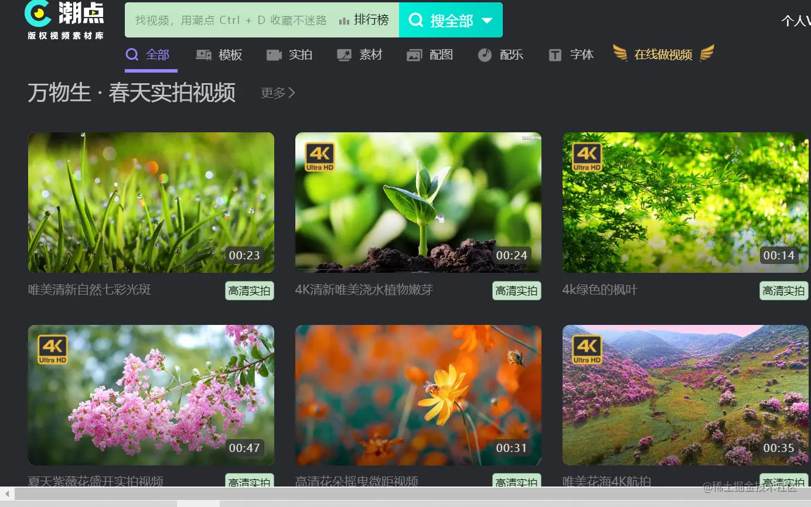Click the 高清实拍 tag under 4k绿色的枫叶

783,290
